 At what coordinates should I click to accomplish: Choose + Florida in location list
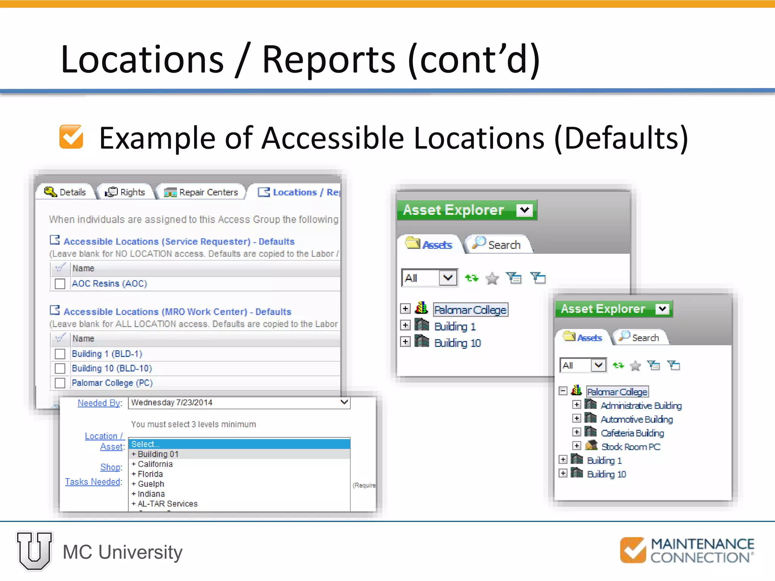[x=240, y=474]
